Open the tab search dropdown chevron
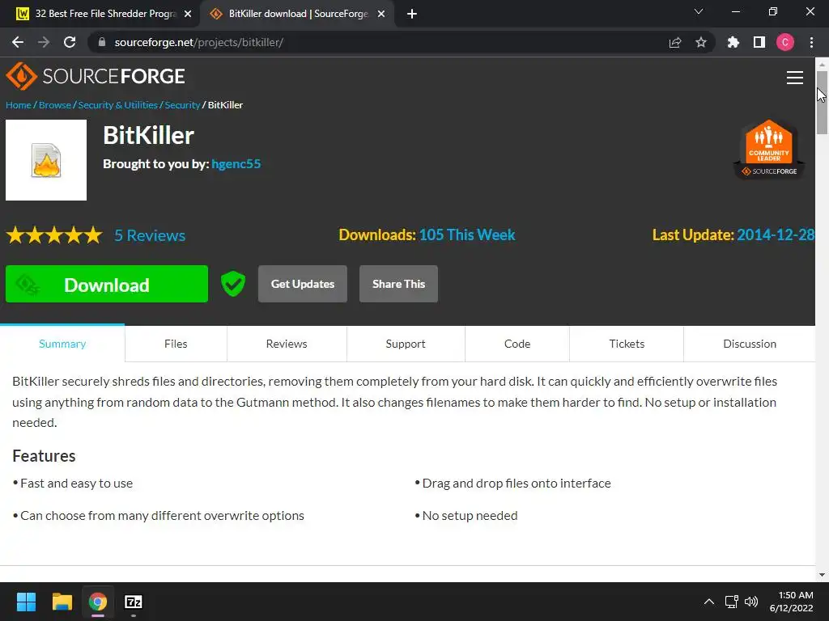Screen dimensions: 829x621 pyautogui.click(x=699, y=11)
